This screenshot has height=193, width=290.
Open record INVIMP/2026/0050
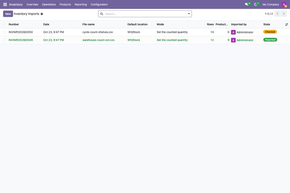(21, 32)
